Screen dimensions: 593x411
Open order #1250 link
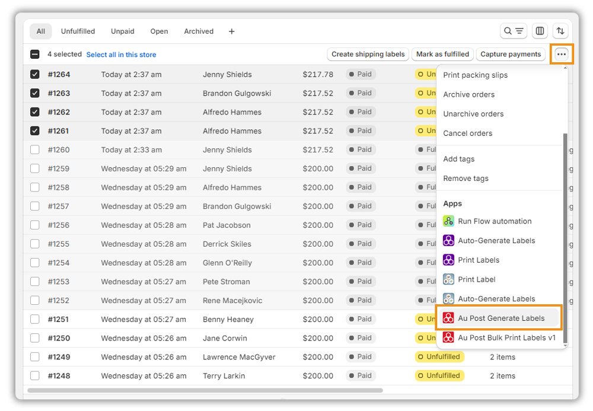pos(59,338)
